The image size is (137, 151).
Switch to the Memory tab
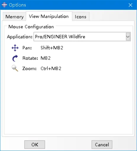tap(14, 17)
